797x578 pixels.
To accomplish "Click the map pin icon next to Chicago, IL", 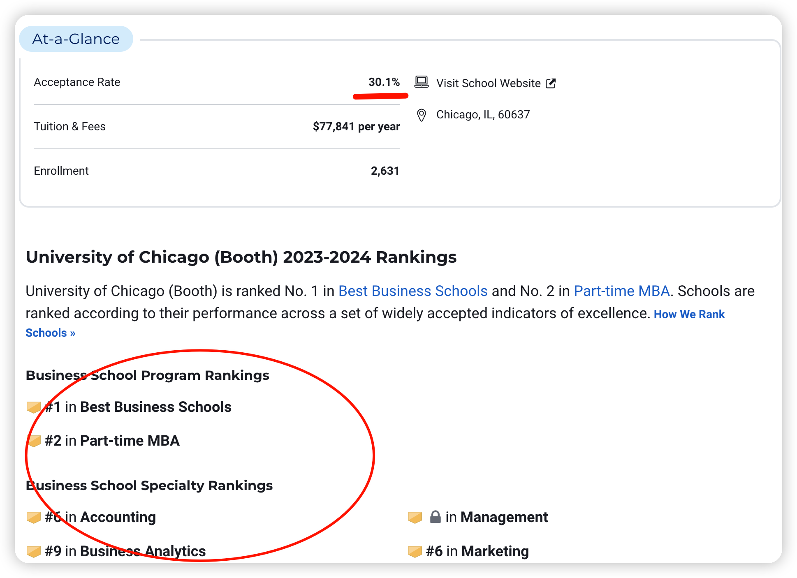I will (421, 115).
